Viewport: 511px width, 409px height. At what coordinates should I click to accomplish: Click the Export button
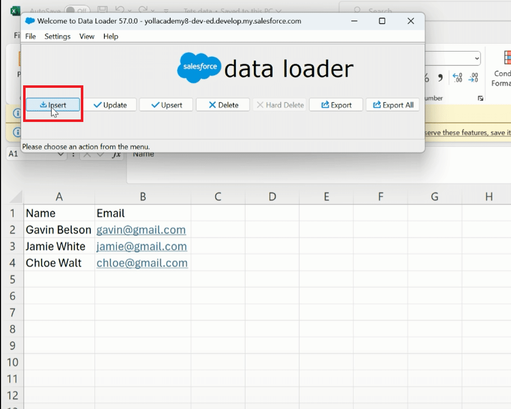point(336,105)
